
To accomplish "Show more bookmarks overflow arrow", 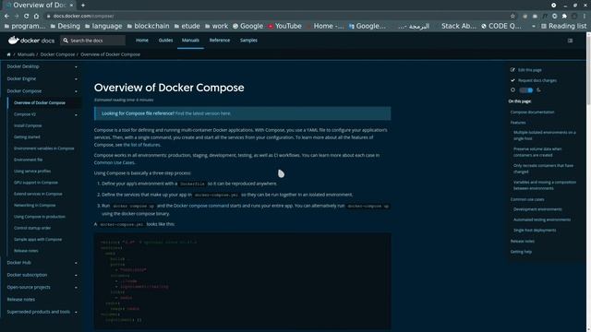I will click(x=534, y=27).
